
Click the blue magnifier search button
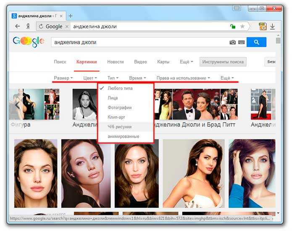tap(256, 42)
